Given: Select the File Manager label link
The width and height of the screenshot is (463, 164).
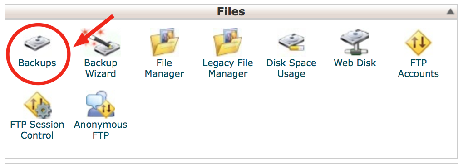Looking at the screenshot, I should click(164, 68).
